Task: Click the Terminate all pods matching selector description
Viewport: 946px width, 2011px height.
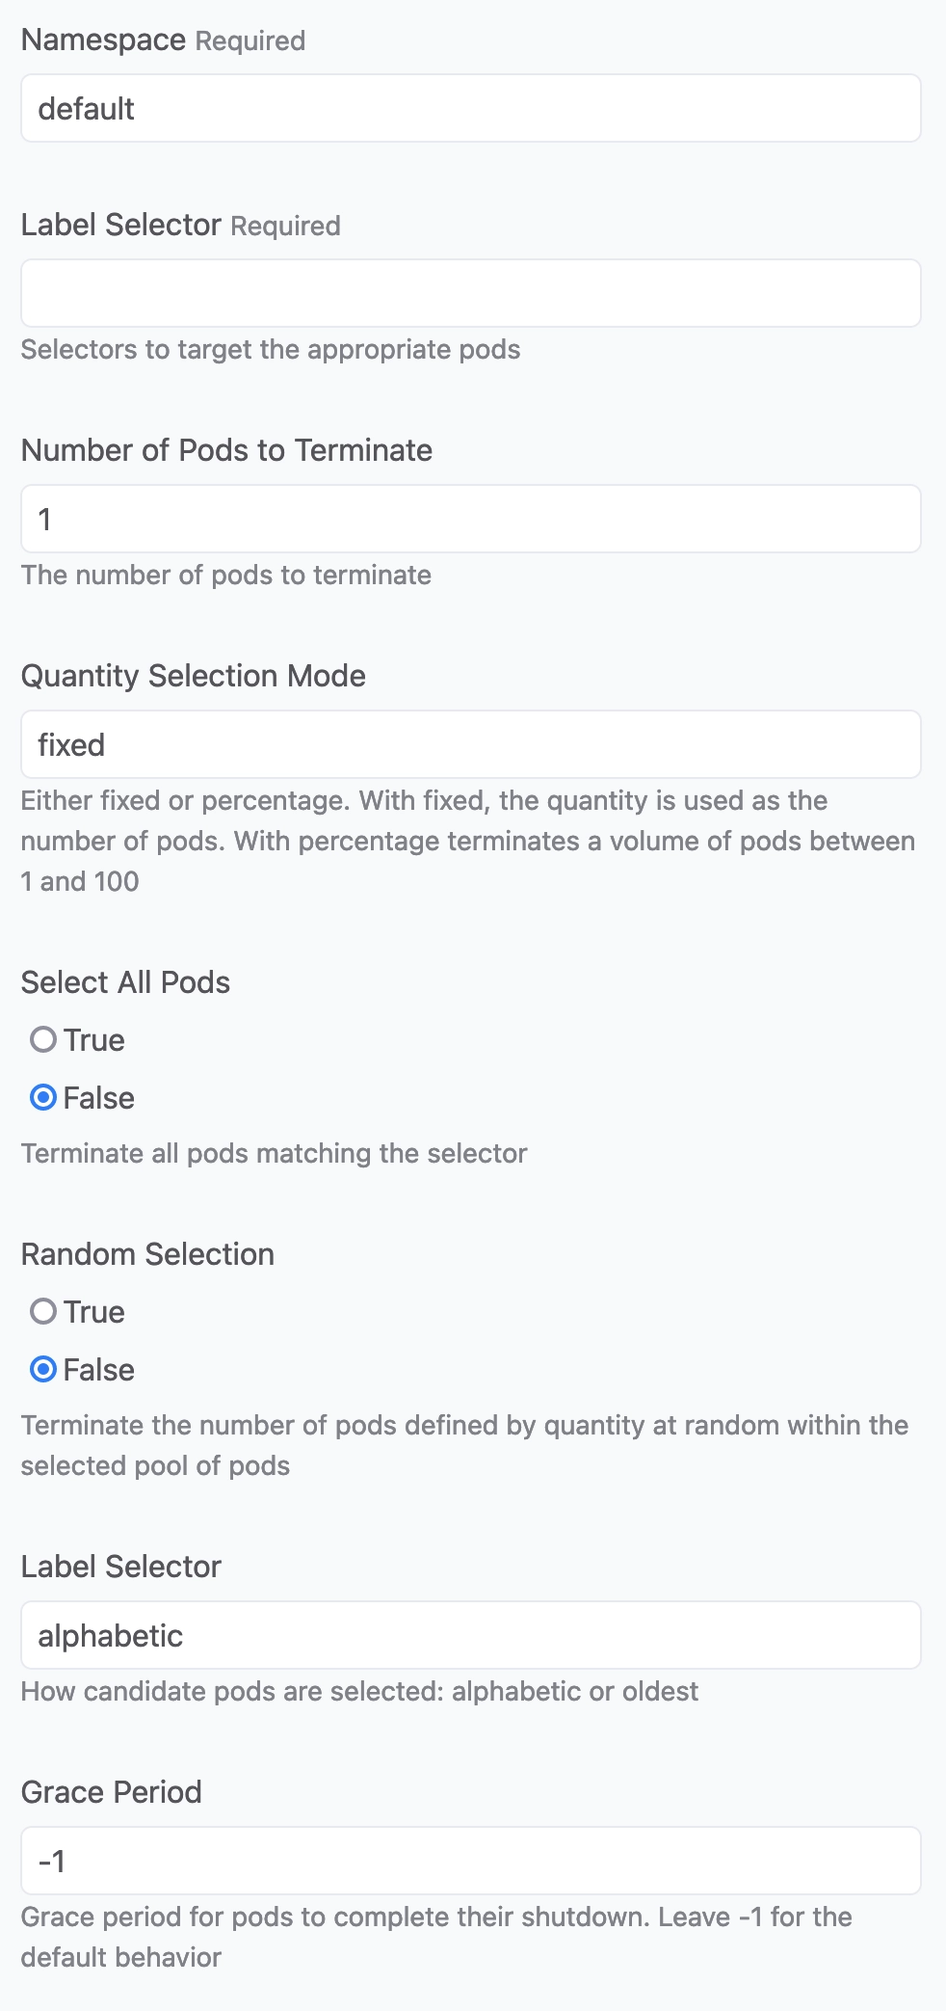Action: click(x=274, y=1153)
